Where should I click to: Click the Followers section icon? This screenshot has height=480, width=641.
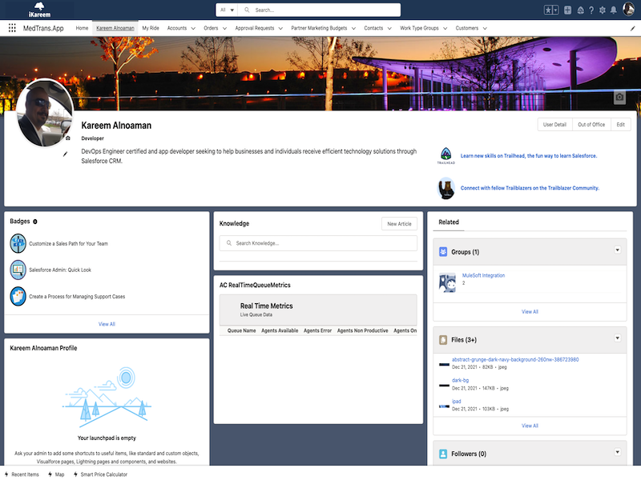tap(443, 454)
